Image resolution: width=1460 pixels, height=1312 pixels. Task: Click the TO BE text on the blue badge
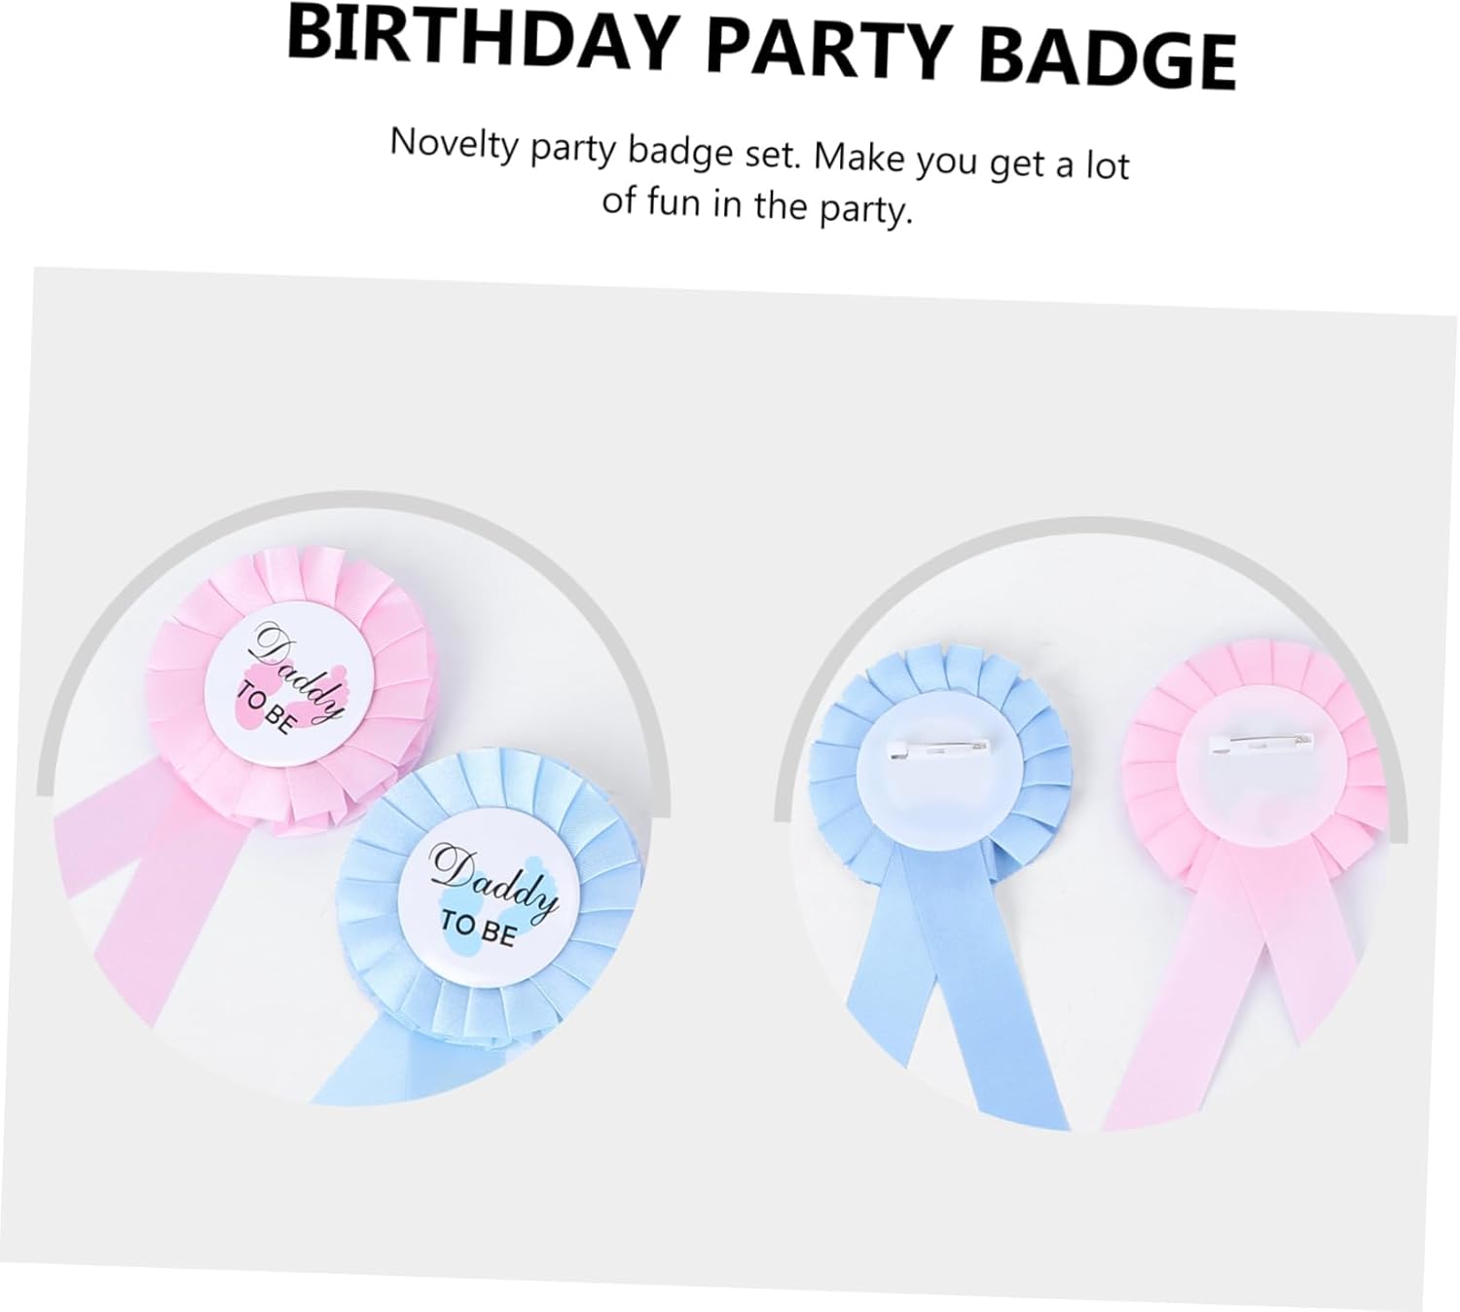tap(477, 928)
